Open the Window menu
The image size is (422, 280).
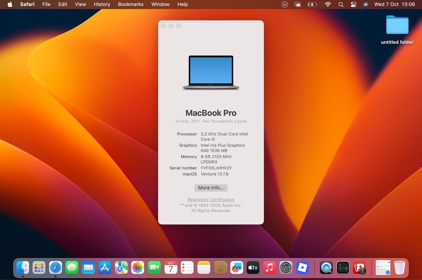click(160, 4)
